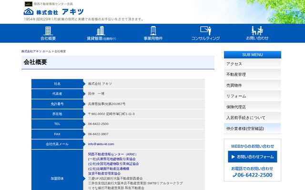305x190 pixels.
Task: Open お問い合わせ meeting desk icon
Action: (x=257, y=30)
